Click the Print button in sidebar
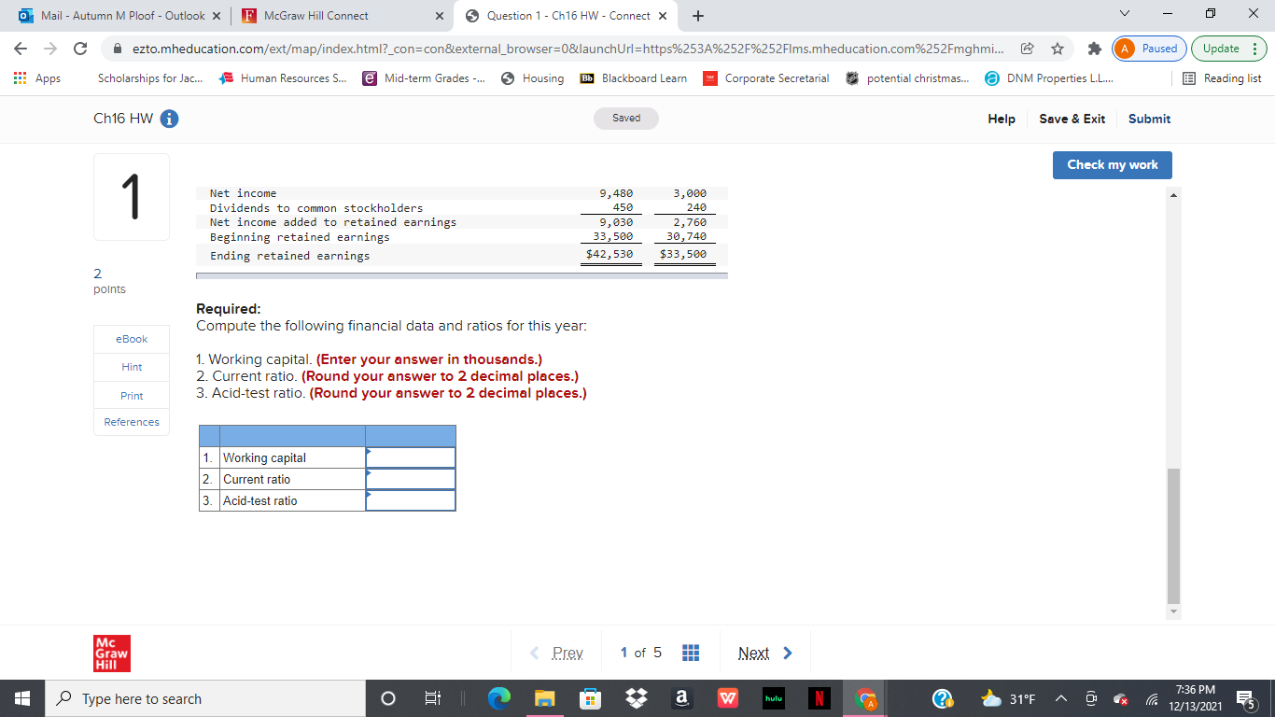 pyautogui.click(x=132, y=396)
